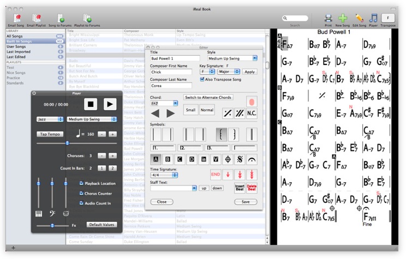Insert rehearsal mark D
This screenshot has height=259, width=406.
192,159
